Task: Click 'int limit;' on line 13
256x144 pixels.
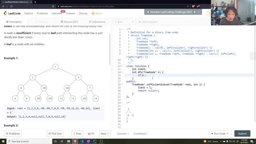Action: pos(139,69)
